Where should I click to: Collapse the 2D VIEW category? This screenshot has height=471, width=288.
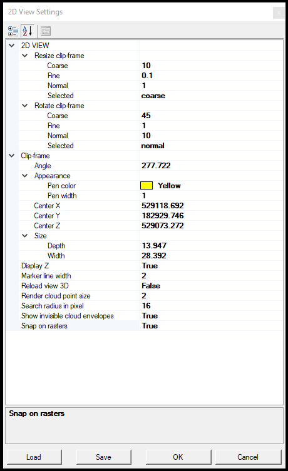point(12,46)
